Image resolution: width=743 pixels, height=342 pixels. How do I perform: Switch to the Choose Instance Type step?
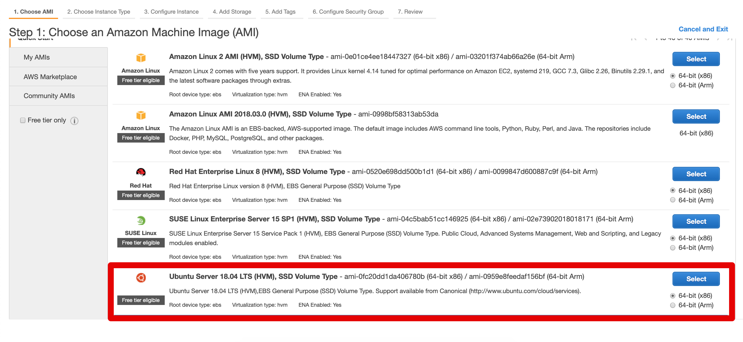point(99,12)
